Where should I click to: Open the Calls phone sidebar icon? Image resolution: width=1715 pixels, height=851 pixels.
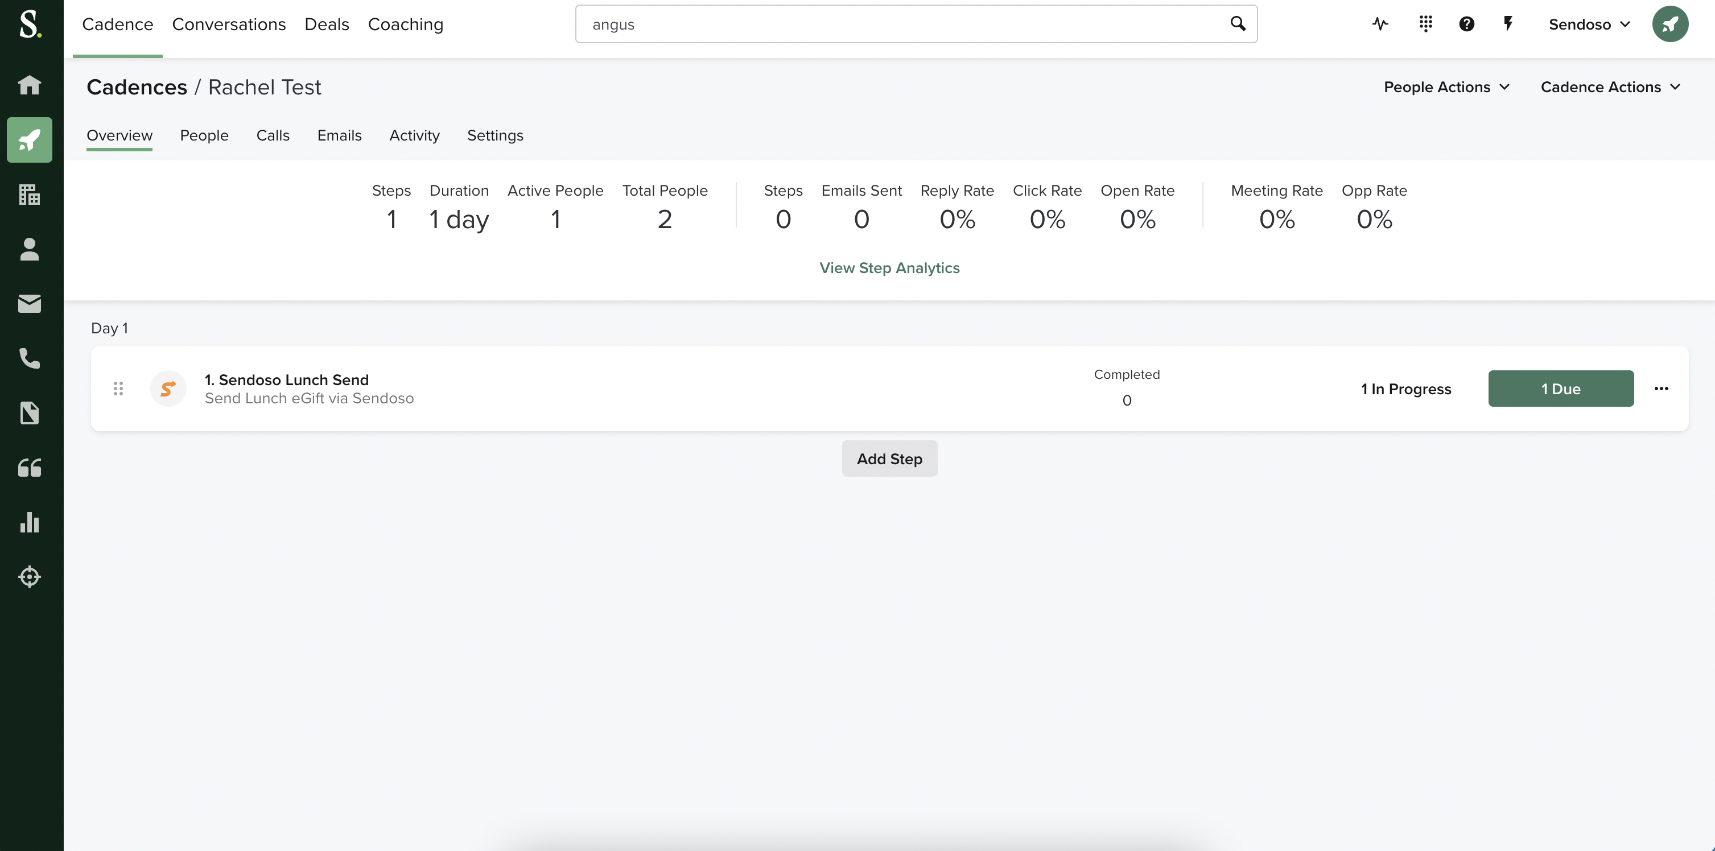[29, 358]
